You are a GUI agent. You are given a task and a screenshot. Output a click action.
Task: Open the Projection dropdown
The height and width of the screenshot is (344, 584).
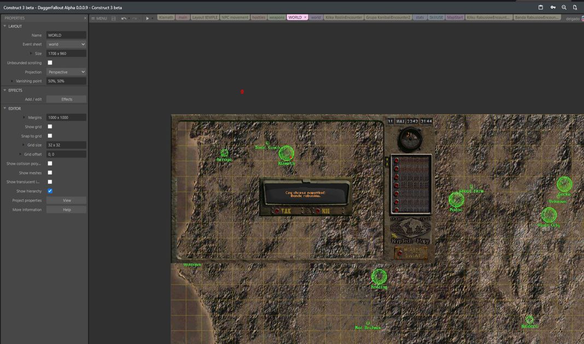(66, 72)
